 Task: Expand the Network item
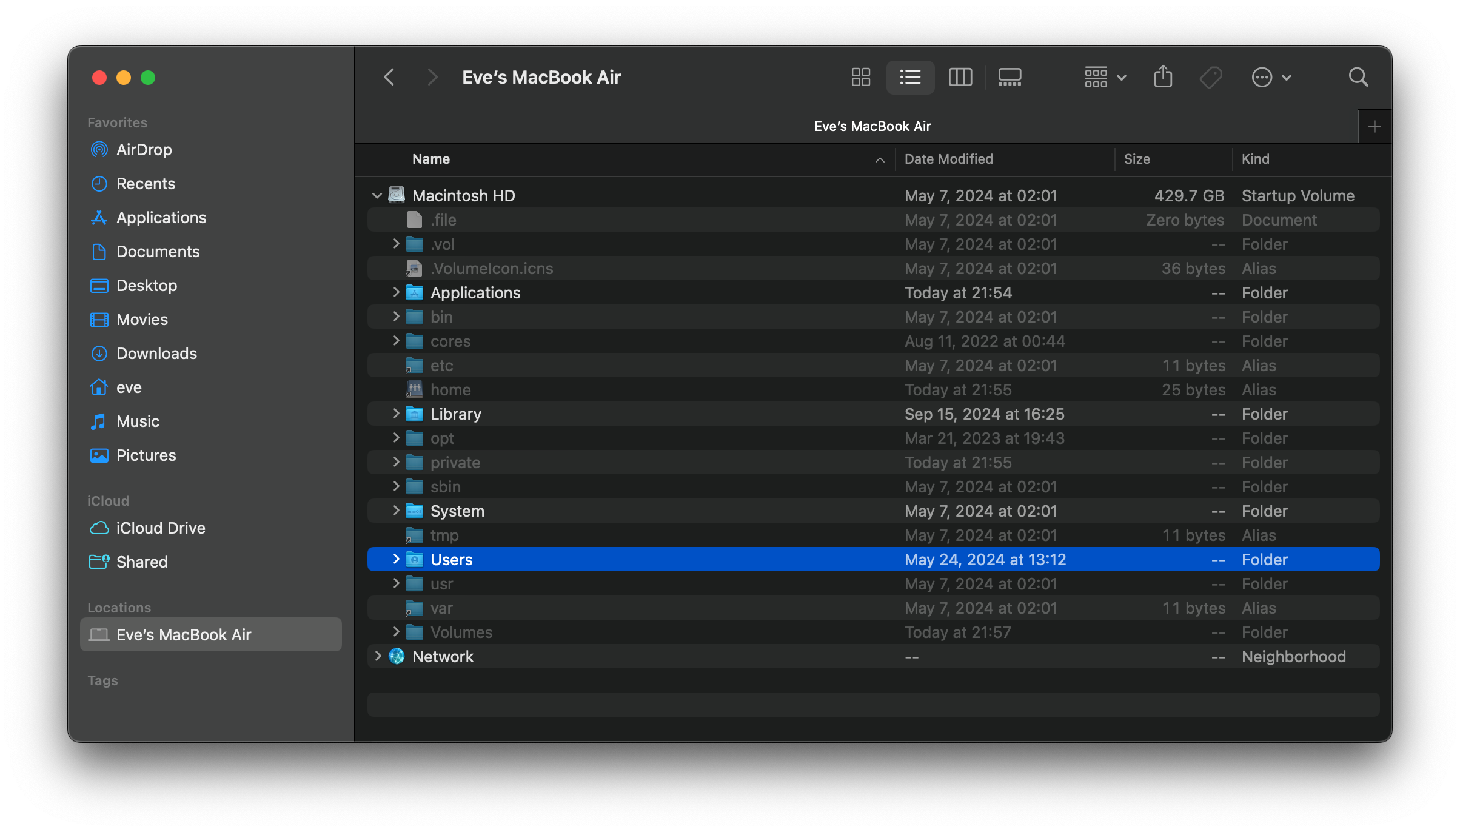(x=377, y=656)
